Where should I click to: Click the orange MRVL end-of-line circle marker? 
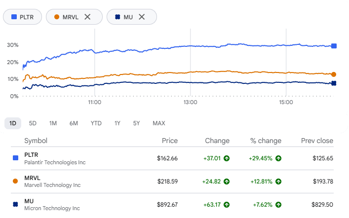tap(334, 74)
